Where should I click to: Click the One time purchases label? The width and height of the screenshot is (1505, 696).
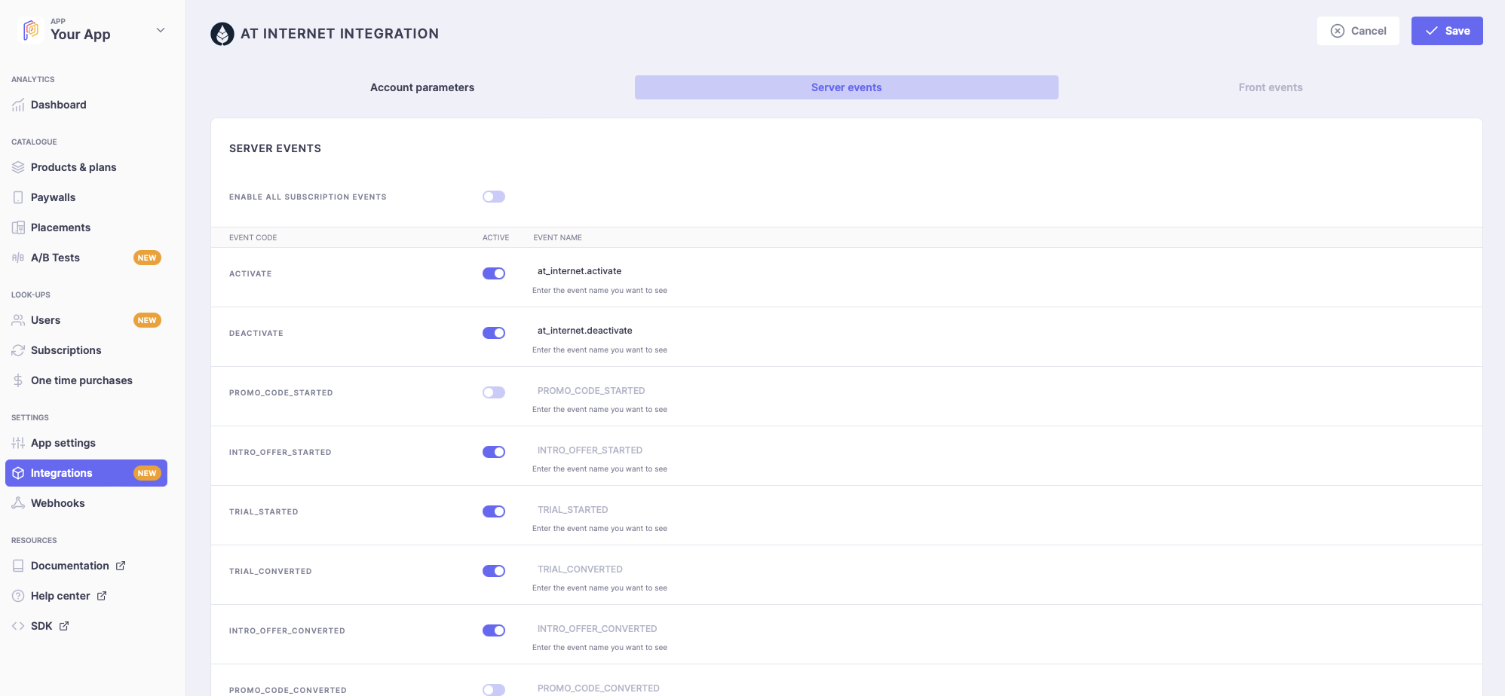[81, 380]
